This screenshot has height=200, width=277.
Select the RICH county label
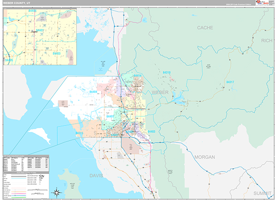pos(267,40)
